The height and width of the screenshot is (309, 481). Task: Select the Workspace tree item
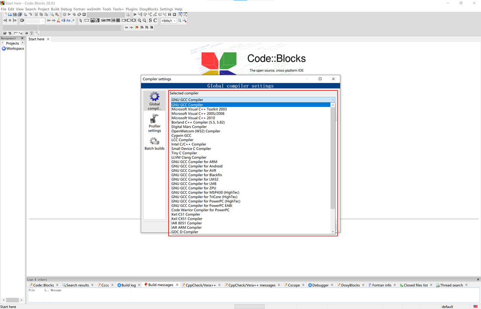(x=13, y=48)
